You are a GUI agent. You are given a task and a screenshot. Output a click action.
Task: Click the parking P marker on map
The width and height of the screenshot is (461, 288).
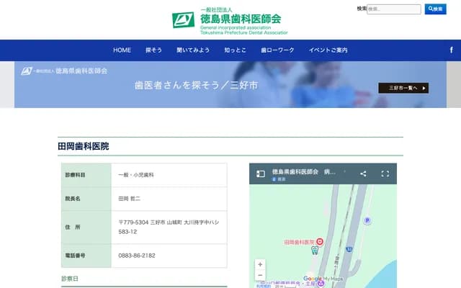[367, 220]
